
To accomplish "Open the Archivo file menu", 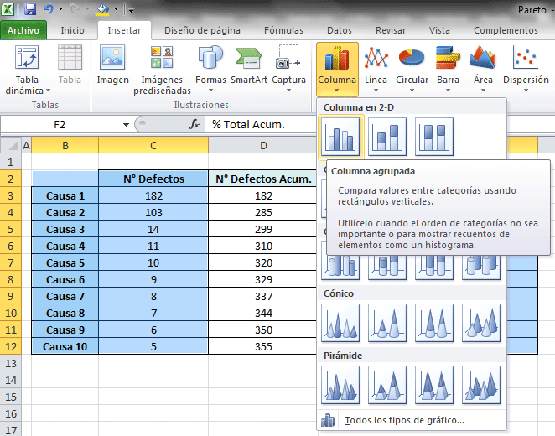I will [23, 30].
